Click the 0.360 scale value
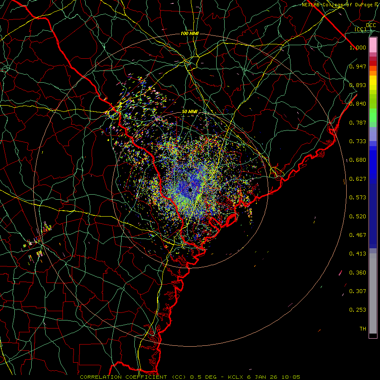 358,273
